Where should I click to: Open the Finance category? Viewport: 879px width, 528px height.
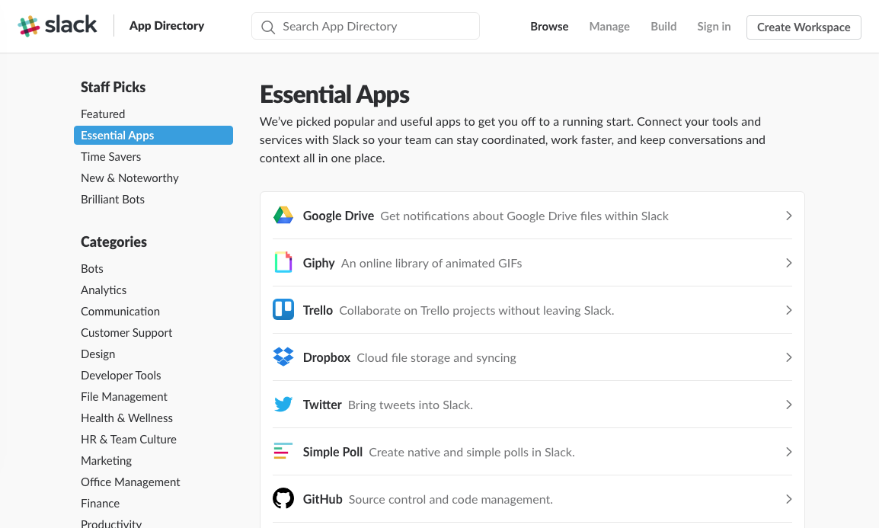(x=100, y=503)
